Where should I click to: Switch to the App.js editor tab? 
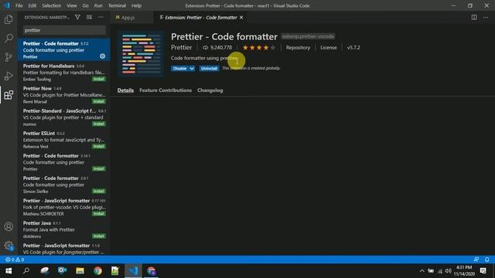coord(131,17)
